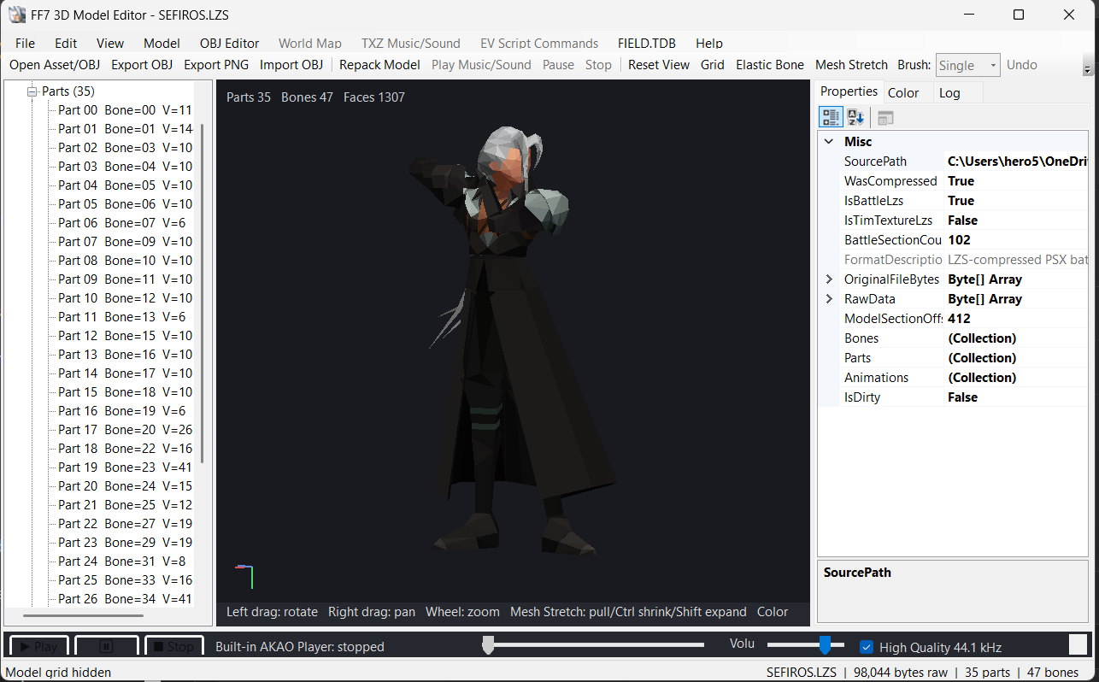Click the parts tree vertical scrollbar
1099x682 pixels.
click(202, 292)
